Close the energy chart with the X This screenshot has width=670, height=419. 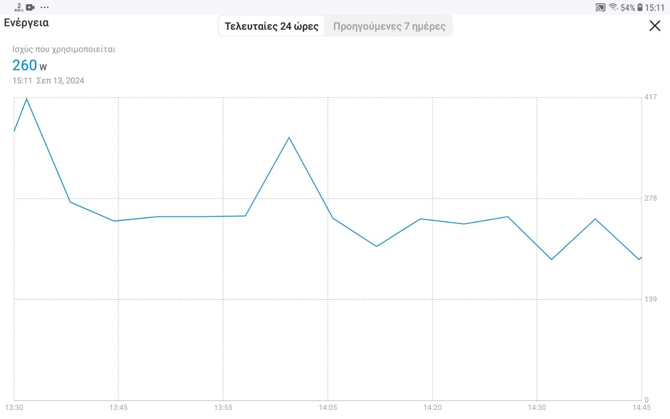pyautogui.click(x=655, y=26)
